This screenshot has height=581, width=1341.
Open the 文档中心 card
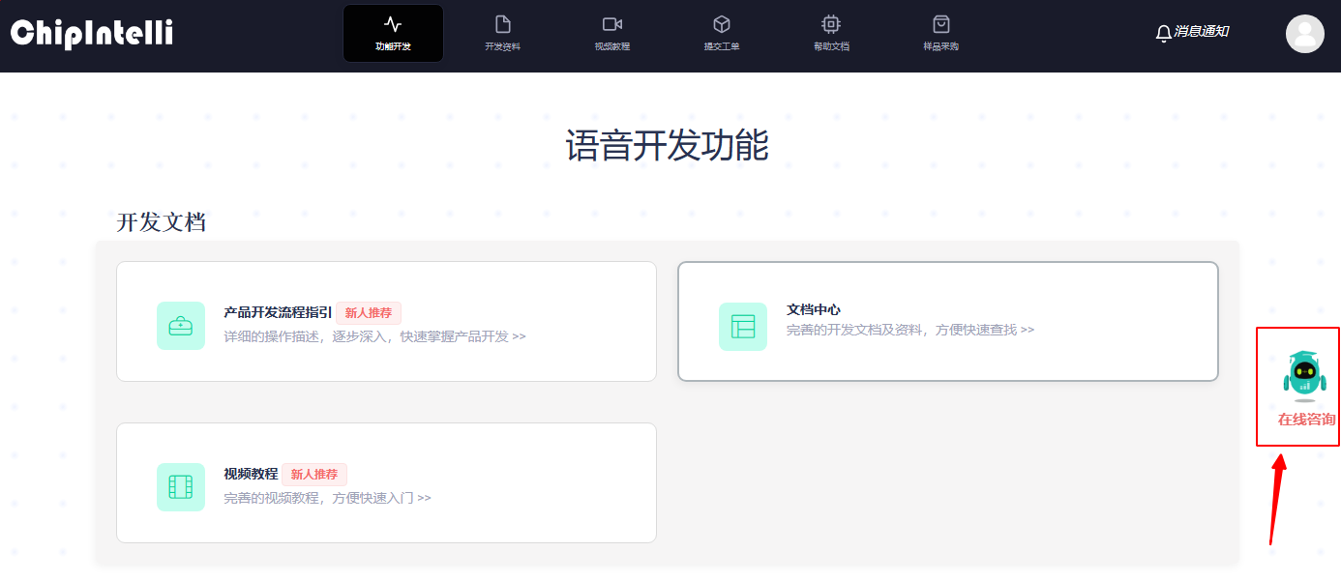947,321
